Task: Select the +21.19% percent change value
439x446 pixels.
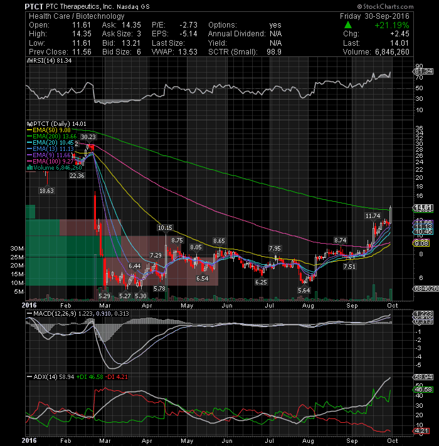Action: [x=392, y=25]
